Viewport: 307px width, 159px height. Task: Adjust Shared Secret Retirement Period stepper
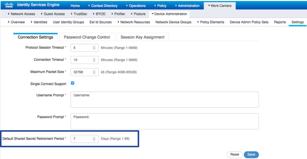(94, 139)
